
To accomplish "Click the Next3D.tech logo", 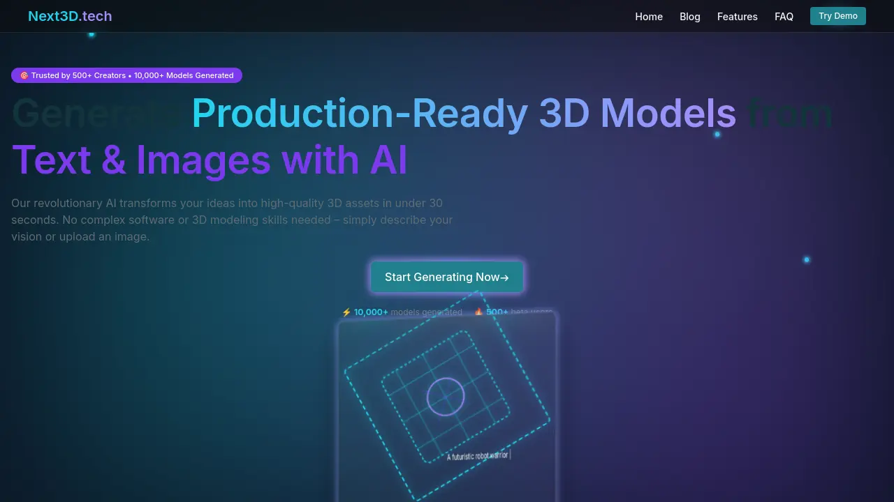I will 70,16.
